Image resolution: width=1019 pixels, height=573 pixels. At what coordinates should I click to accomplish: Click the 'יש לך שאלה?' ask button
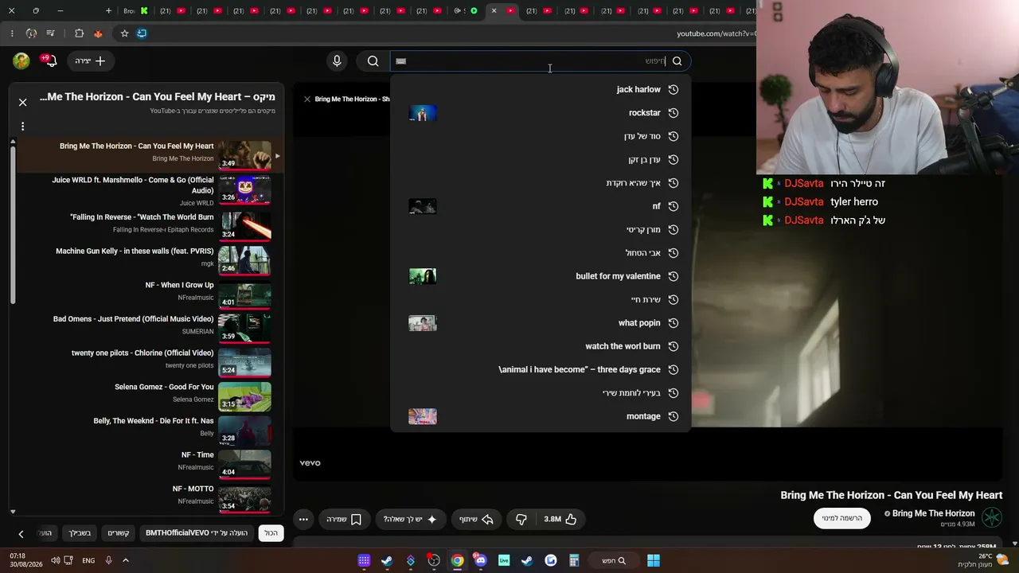pyautogui.click(x=410, y=519)
